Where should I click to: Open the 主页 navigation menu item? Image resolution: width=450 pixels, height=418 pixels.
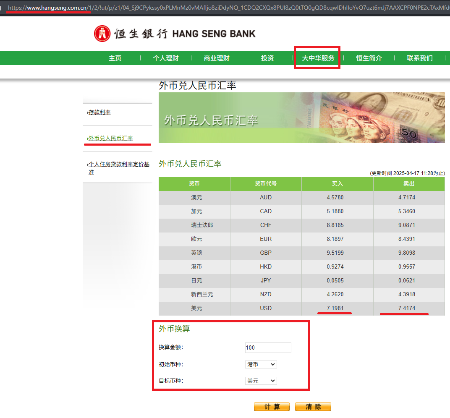pos(115,58)
